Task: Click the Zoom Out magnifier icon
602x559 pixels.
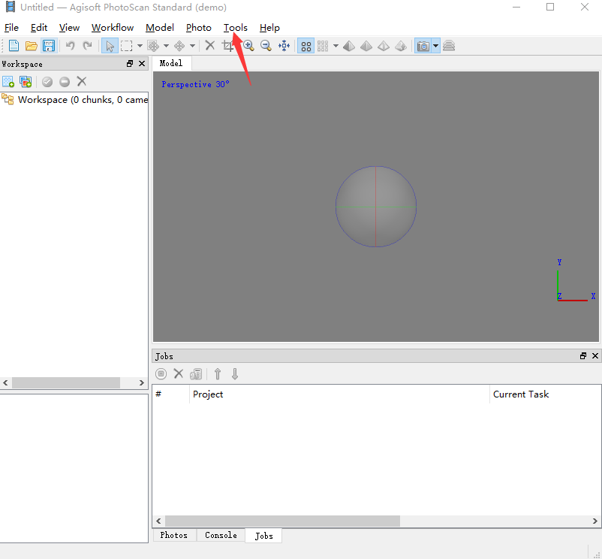Action: click(266, 46)
